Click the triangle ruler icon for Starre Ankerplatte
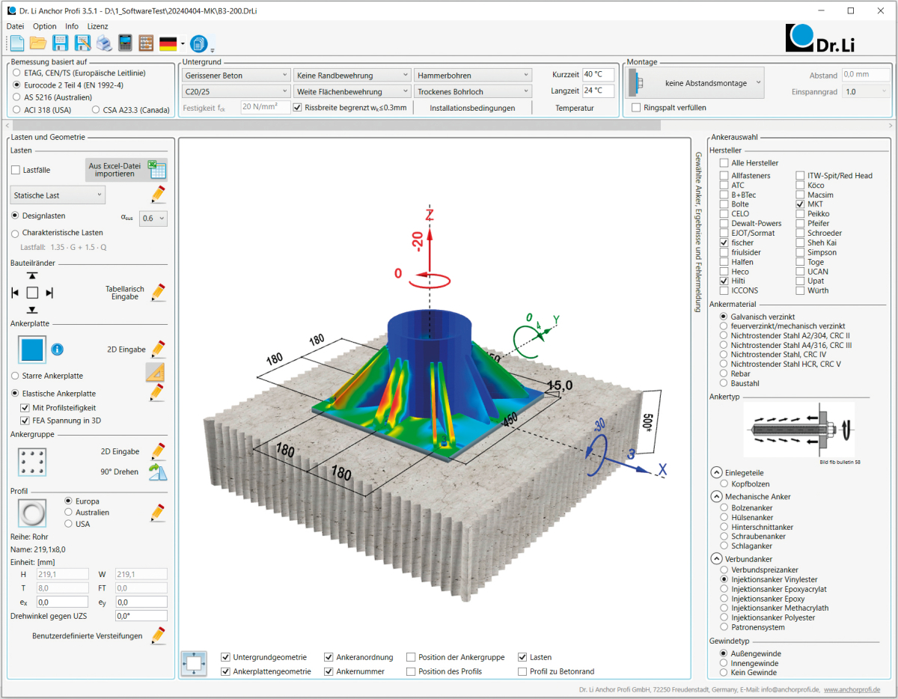Screen dimensions: 898x699 tap(156, 372)
